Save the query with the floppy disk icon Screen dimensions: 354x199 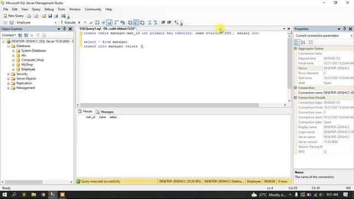pos(50,16)
